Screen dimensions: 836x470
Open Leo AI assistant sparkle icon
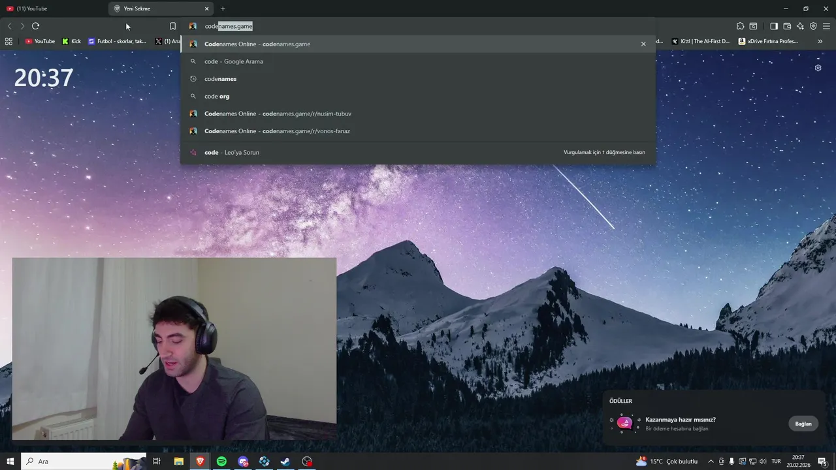coord(800,26)
